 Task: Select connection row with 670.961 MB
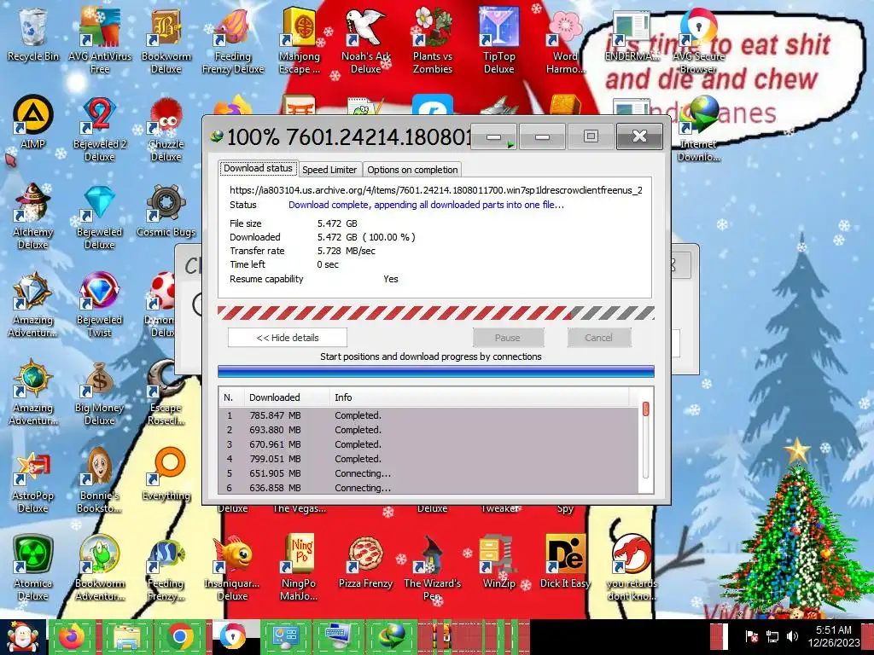tap(428, 444)
